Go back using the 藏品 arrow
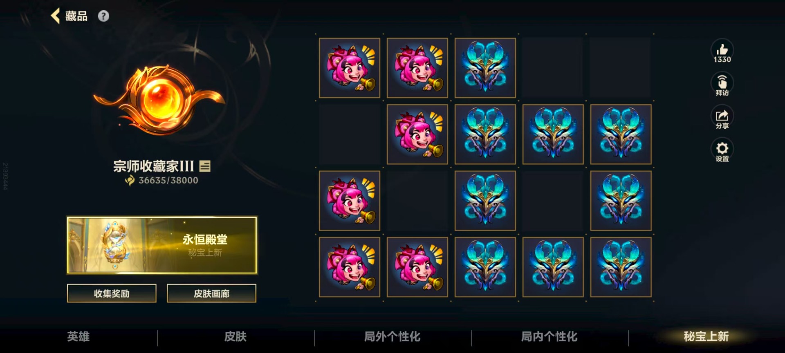Viewport: 785px width, 353px height. click(x=69, y=16)
